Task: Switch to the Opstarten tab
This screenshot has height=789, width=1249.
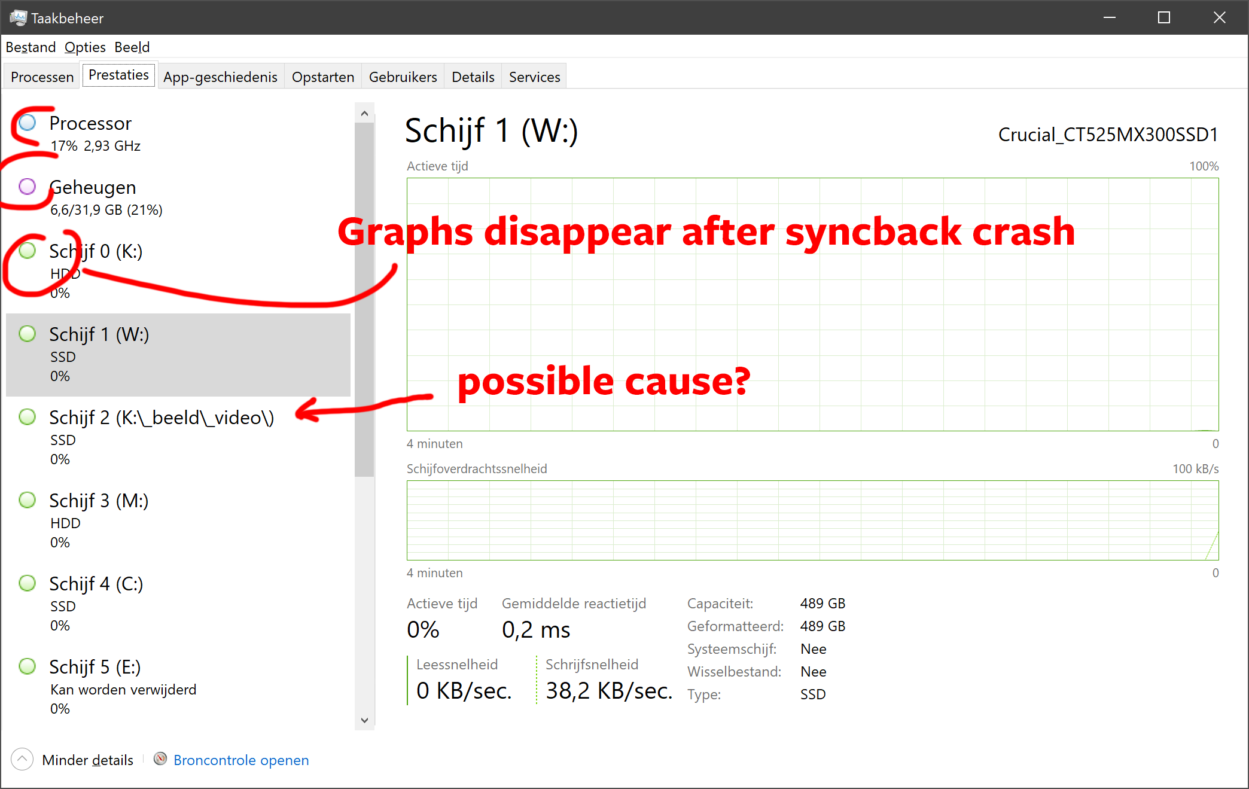Action: 322,76
